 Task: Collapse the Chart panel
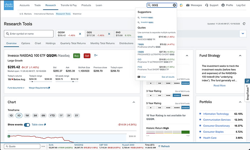pos(134,102)
